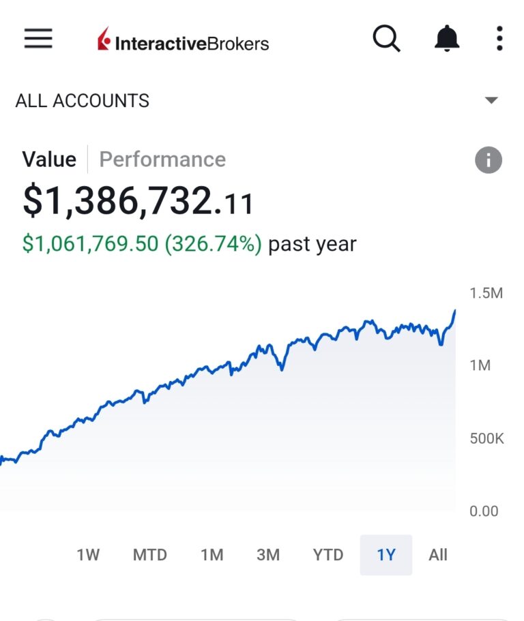Expand the All Accounts dropdown arrow
The image size is (524, 621).
tap(491, 100)
